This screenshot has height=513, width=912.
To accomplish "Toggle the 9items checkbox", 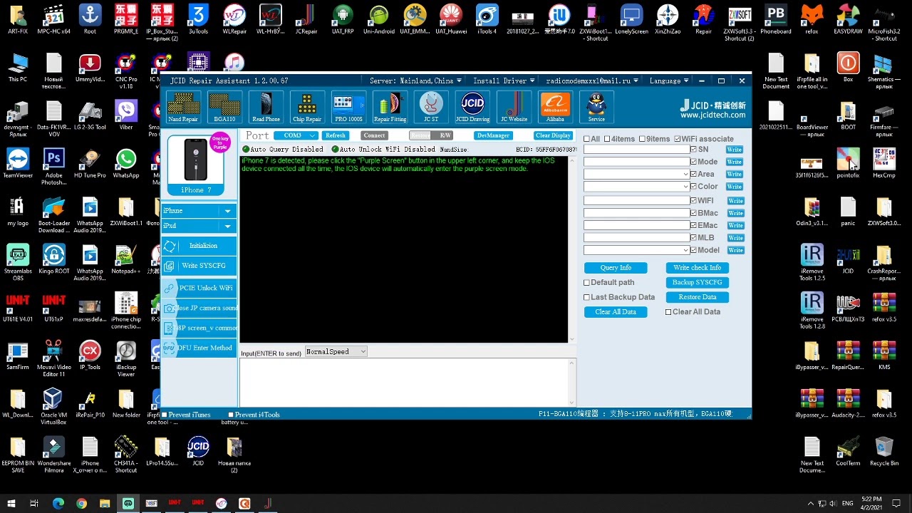I will 642,139.
